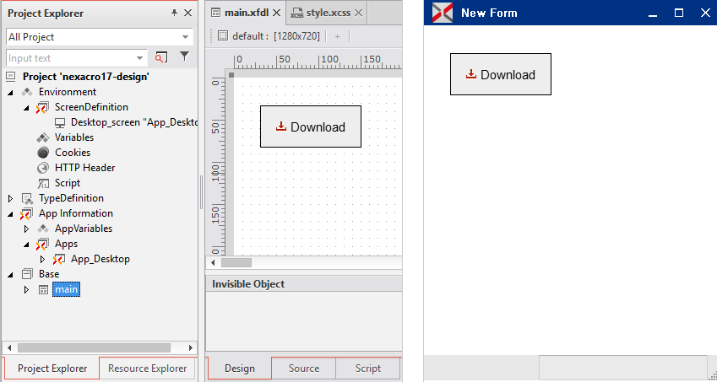717x382 pixels.
Task: Add a new layout with plus button
Action: click(x=338, y=36)
